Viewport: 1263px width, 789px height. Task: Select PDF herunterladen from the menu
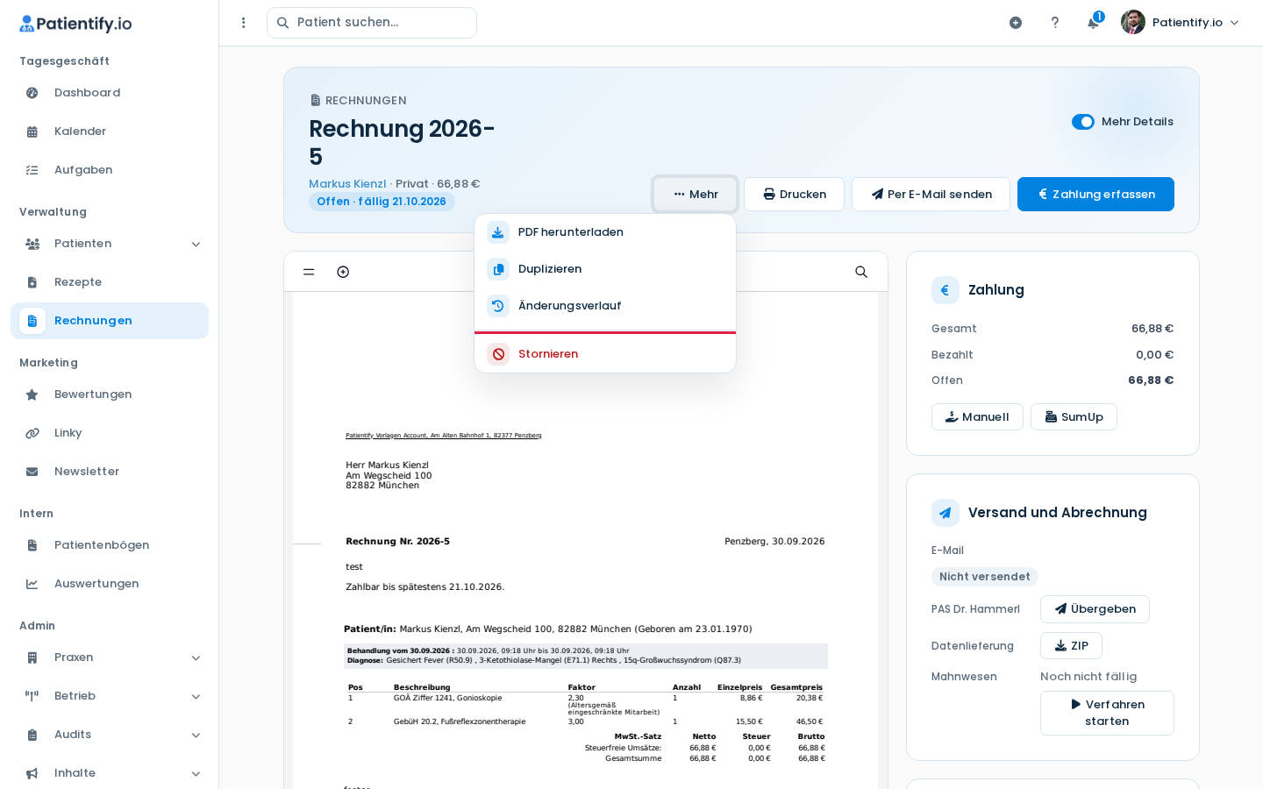605,232
